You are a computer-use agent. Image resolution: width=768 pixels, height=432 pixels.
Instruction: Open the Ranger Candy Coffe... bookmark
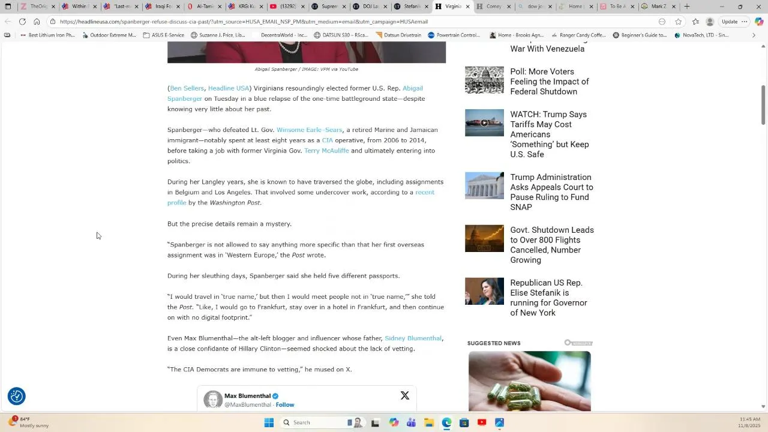[578, 35]
